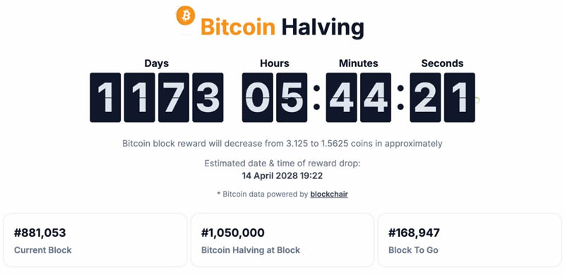
Task: Click the first digit of Days counter
Action: [x=105, y=97]
